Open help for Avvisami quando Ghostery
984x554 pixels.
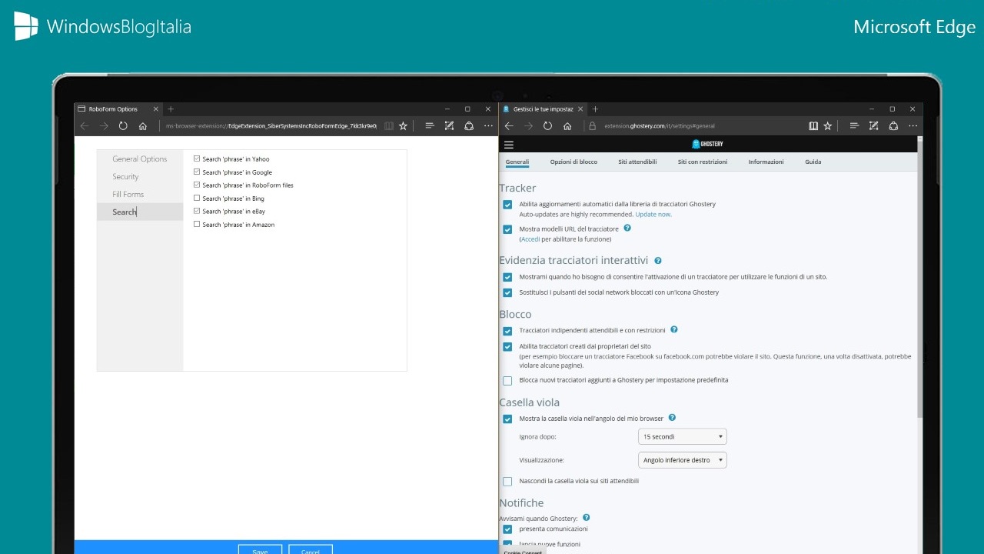[x=586, y=518]
